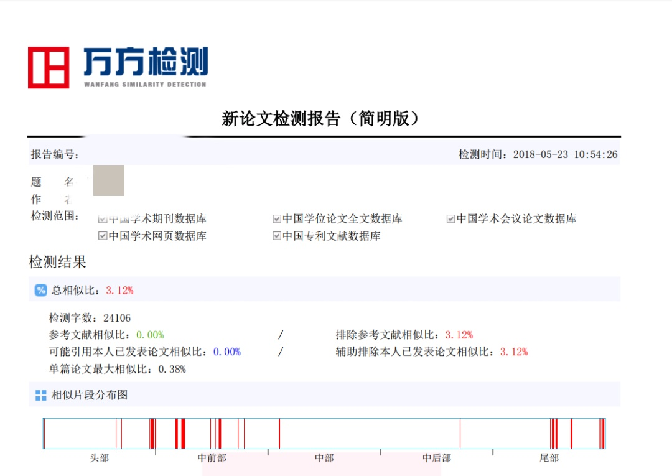
Task: Toggle the 中国专利文献数据库 checkbox
Action: [x=276, y=236]
